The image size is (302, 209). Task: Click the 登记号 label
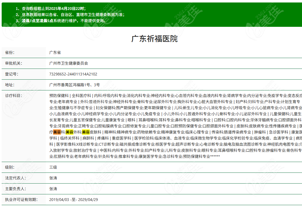point(12,74)
